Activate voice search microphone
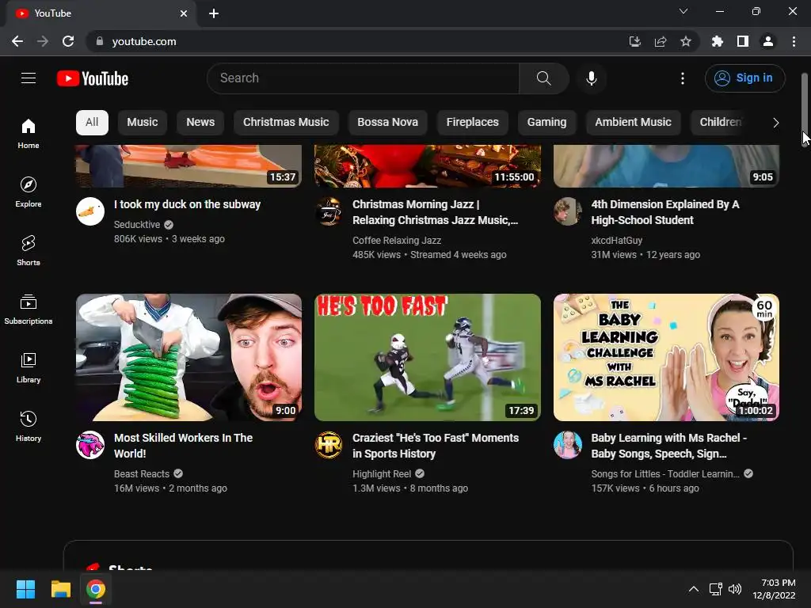811x608 pixels. (591, 78)
